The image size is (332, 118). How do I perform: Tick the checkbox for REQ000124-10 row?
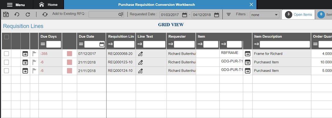6,71
